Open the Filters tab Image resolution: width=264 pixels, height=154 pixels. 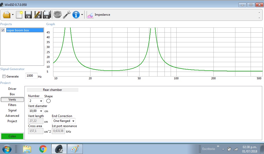(12, 105)
